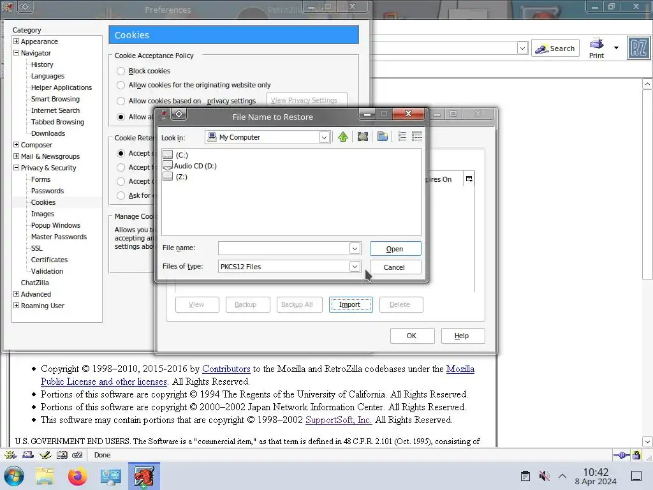The image size is (653, 490).
Task: Expand the Mail & Newsgroups category
Action: pos(16,156)
